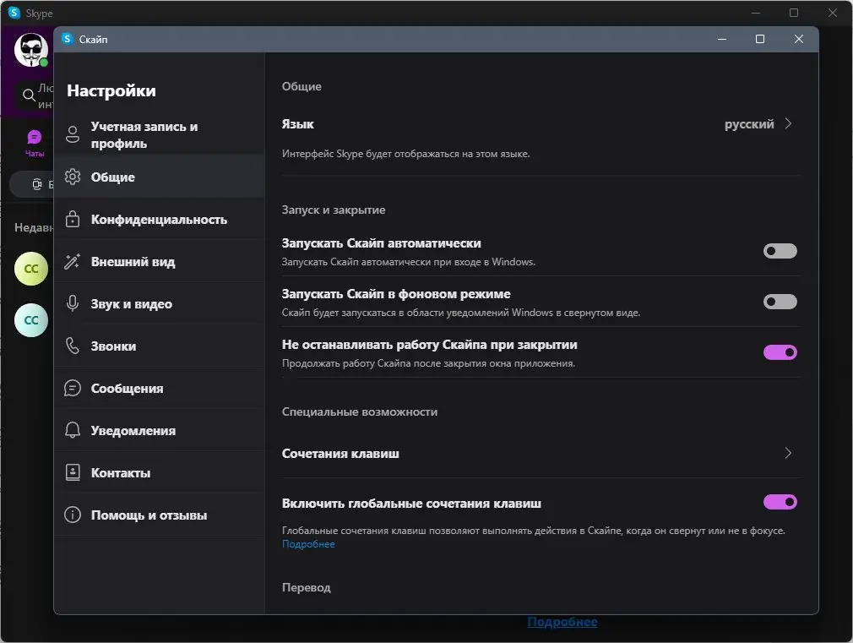Switch to the Общие settings section

[135, 177]
